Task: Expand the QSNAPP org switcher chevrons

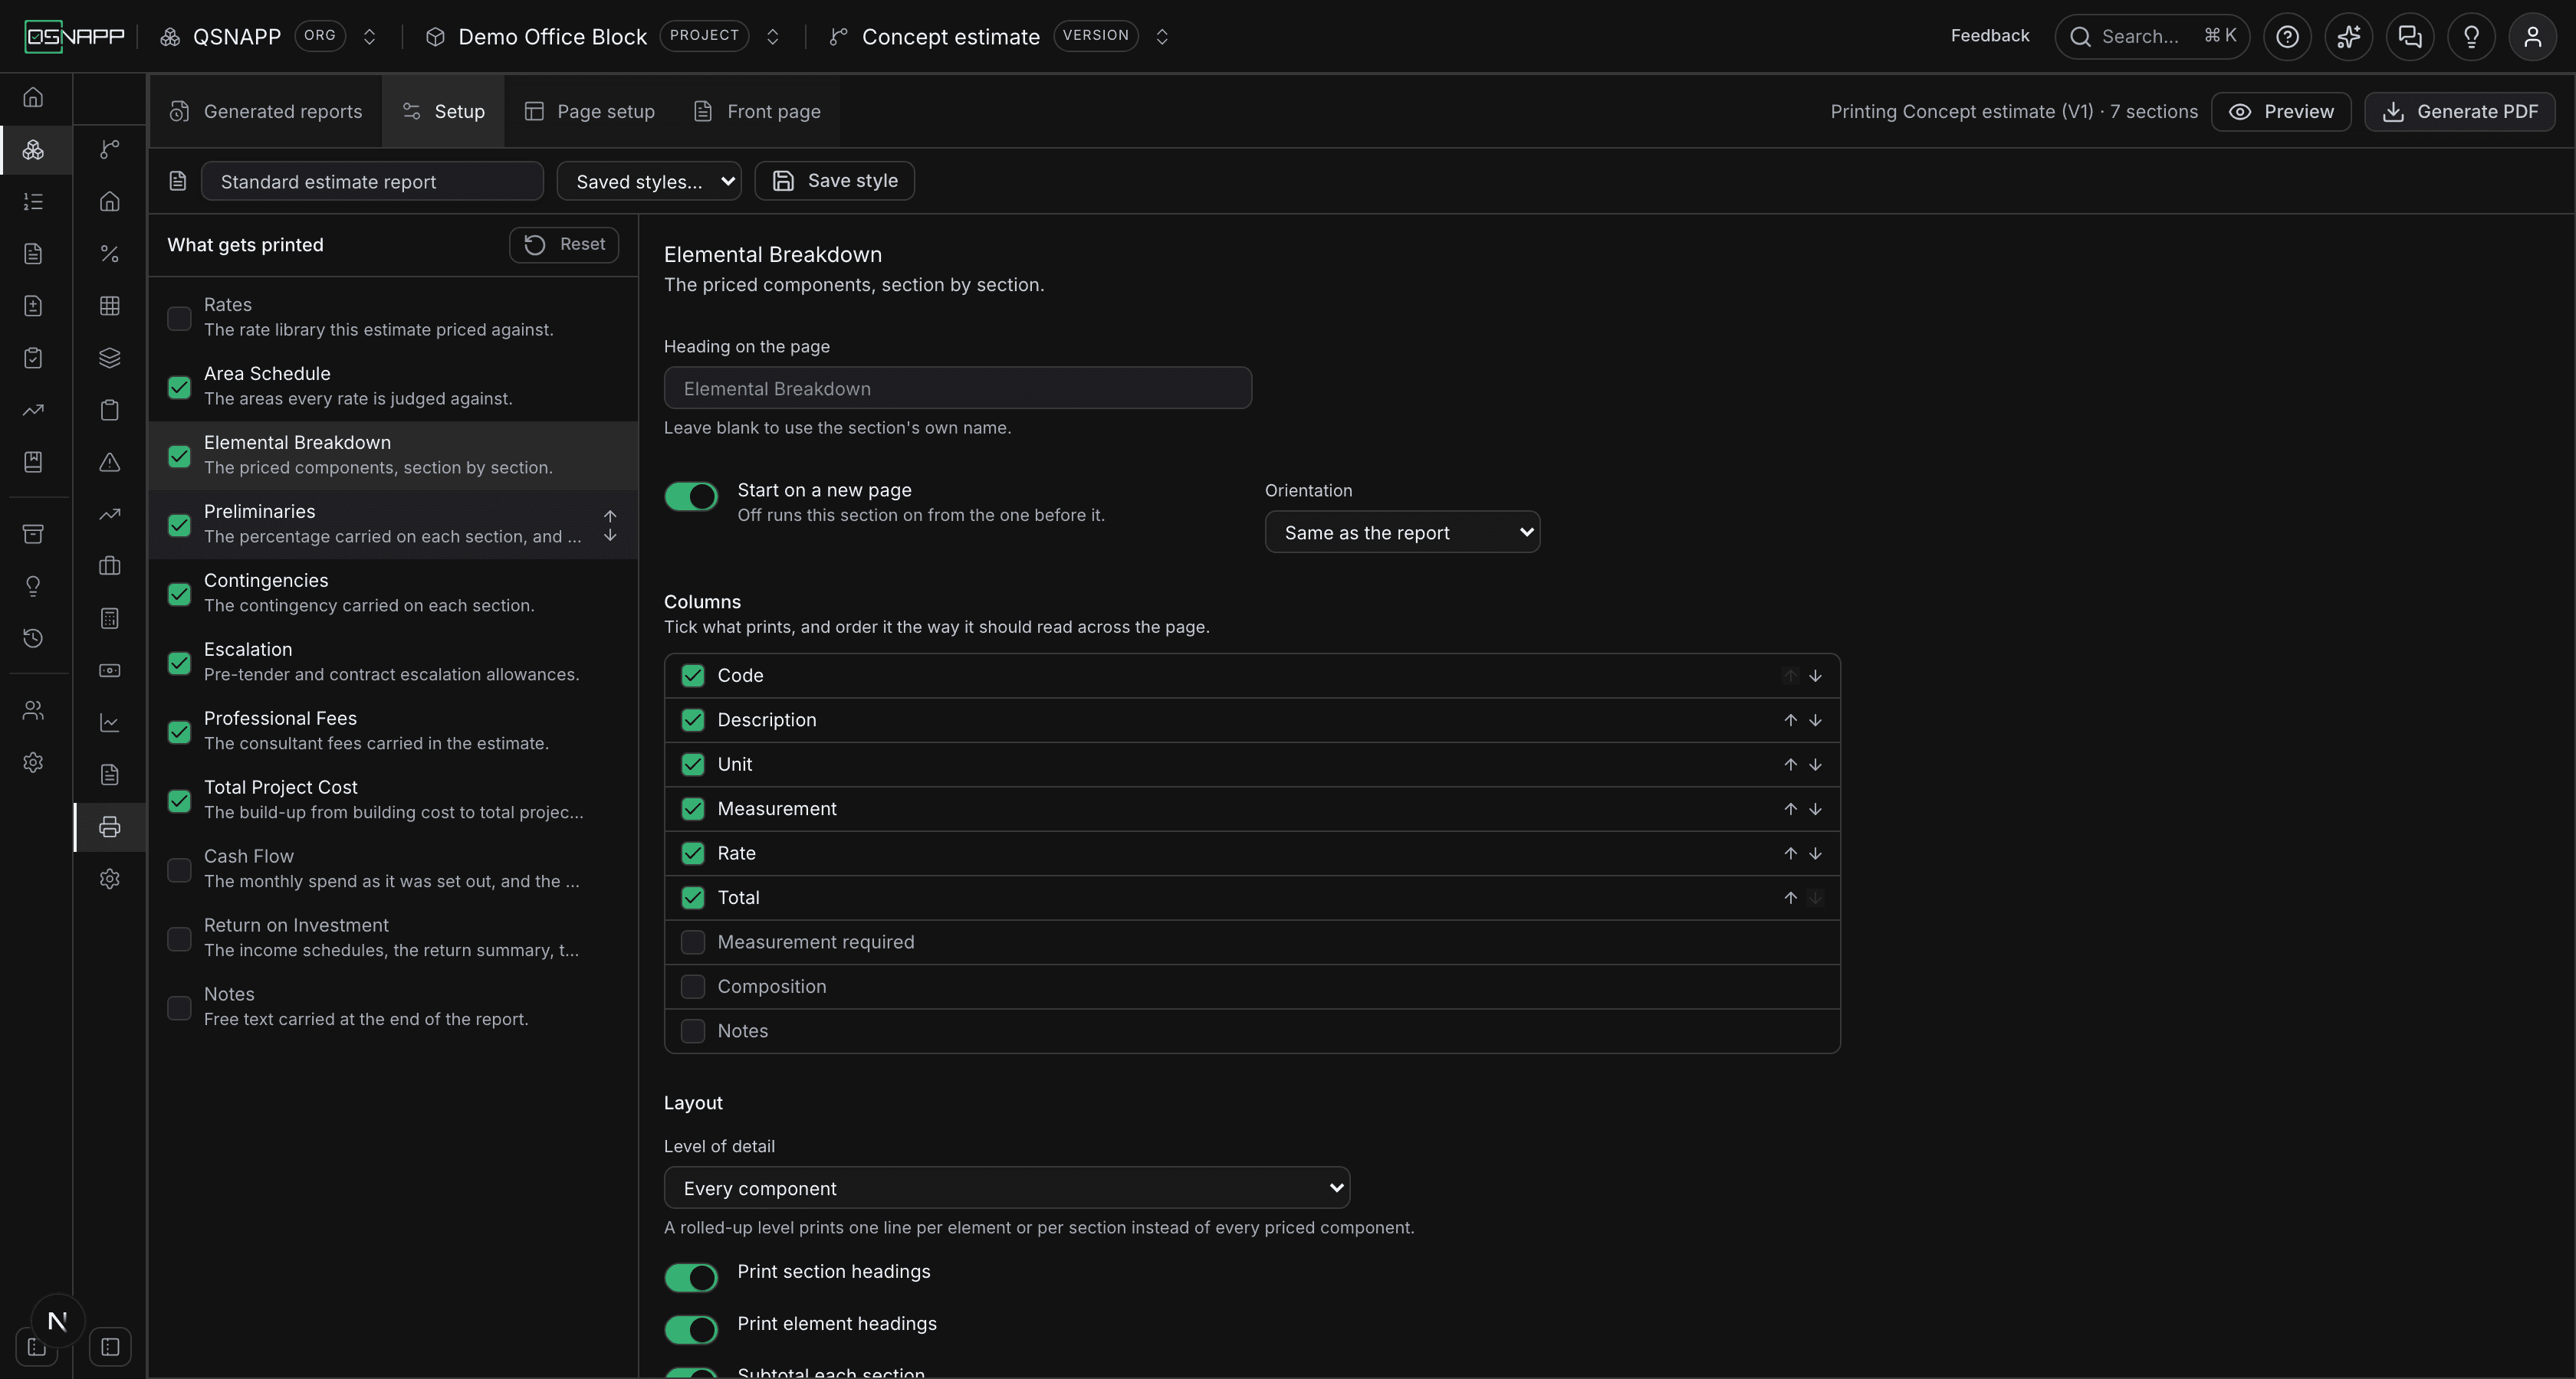Action: [x=369, y=37]
